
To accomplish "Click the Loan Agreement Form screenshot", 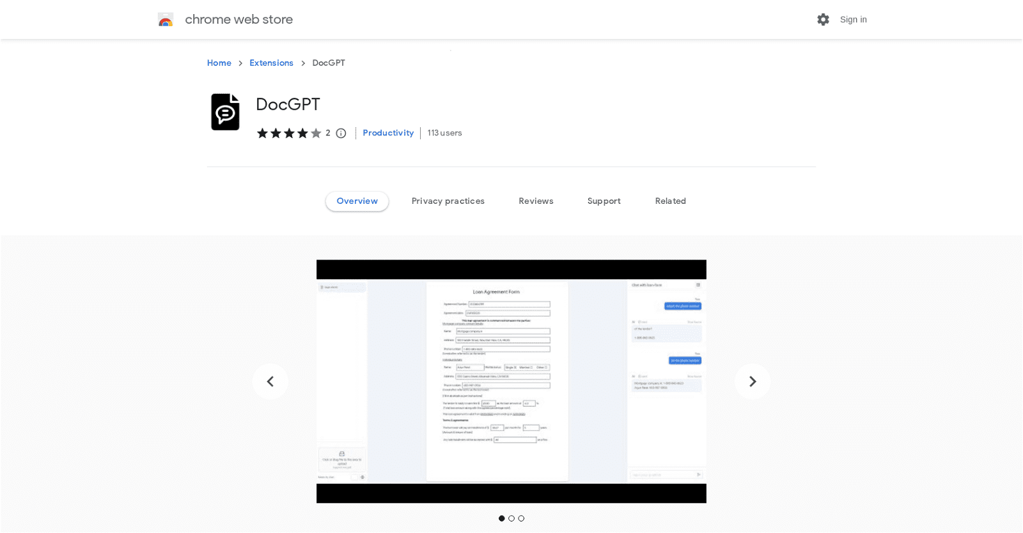I will pyautogui.click(x=511, y=382).
